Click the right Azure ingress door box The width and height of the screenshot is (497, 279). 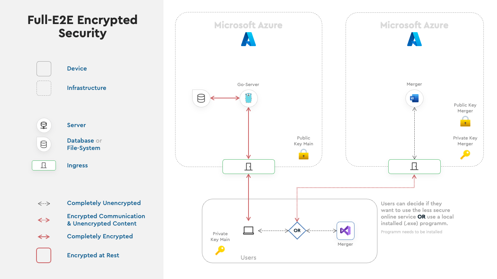[x=414, y=167]
